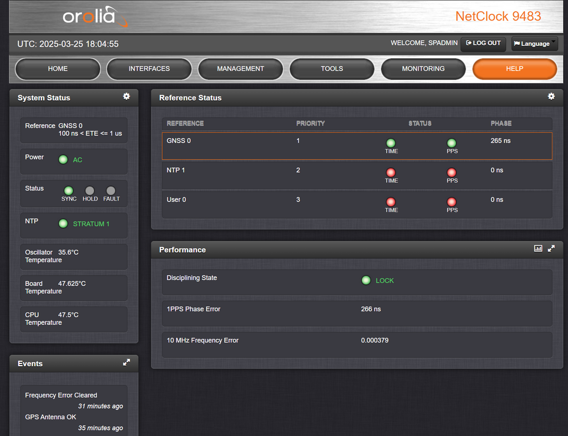Click the HOLD status indicator
This screenshot has height=436, width=568.
point(89,191)
